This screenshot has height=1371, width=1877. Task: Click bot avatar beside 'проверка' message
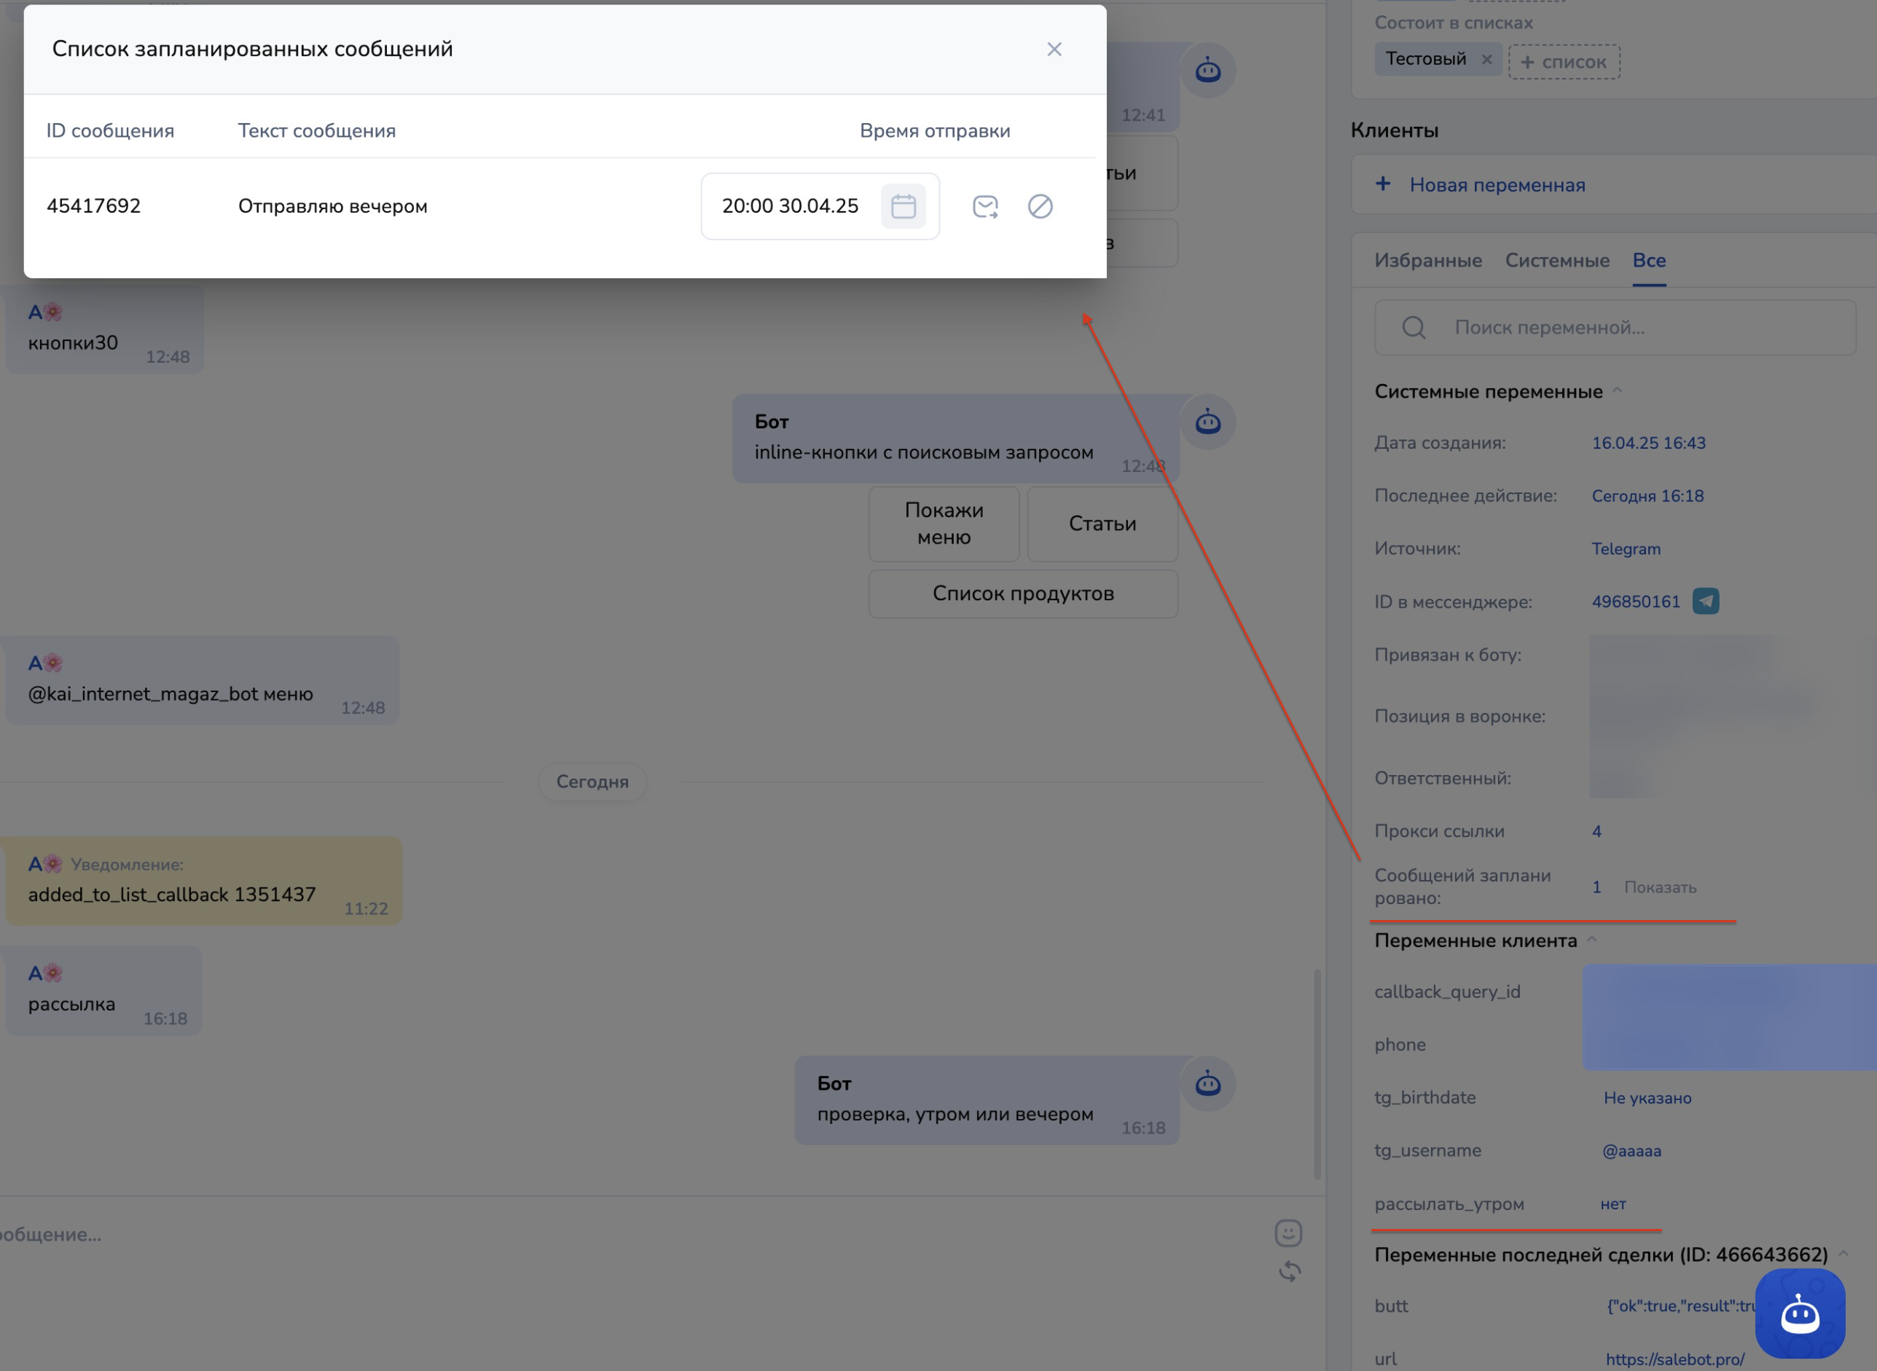(1207, 1084)
